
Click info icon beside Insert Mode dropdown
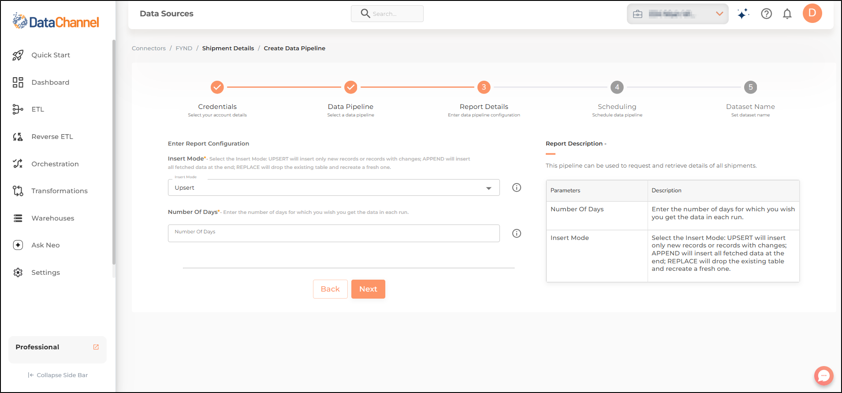[517, 187]
